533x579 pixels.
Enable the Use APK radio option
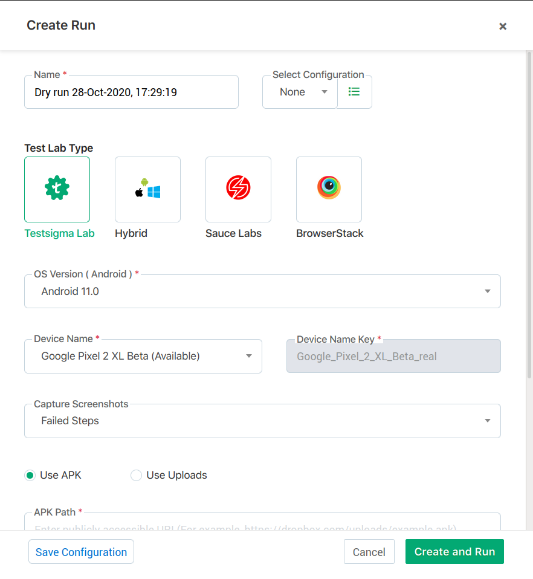tap(30, 475)
